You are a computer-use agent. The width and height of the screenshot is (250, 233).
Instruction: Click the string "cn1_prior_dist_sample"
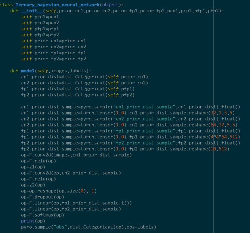point(144,107)
